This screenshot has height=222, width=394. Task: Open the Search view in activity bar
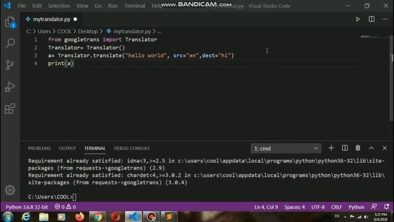pyautogui.click(x=10, y=43)
